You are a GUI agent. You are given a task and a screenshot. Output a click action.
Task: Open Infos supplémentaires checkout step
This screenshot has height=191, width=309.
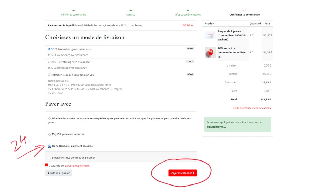click(x=187, y=15)
